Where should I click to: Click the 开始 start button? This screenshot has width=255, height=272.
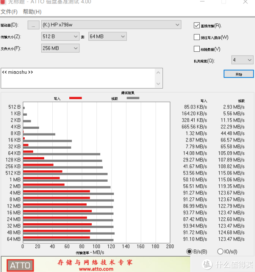(x=239, y=74)
